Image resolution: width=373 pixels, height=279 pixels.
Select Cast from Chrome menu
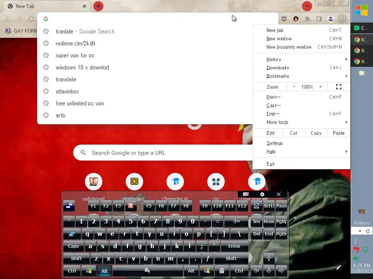[301, 106]
